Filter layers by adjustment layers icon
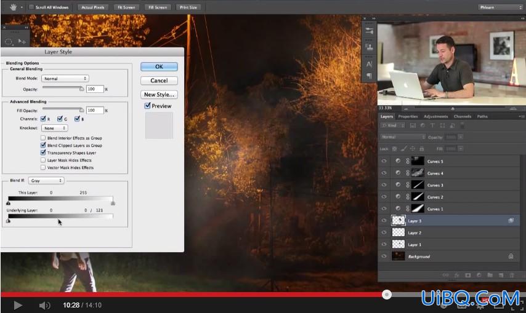The image size is (526, 313). tap(423, 125)
